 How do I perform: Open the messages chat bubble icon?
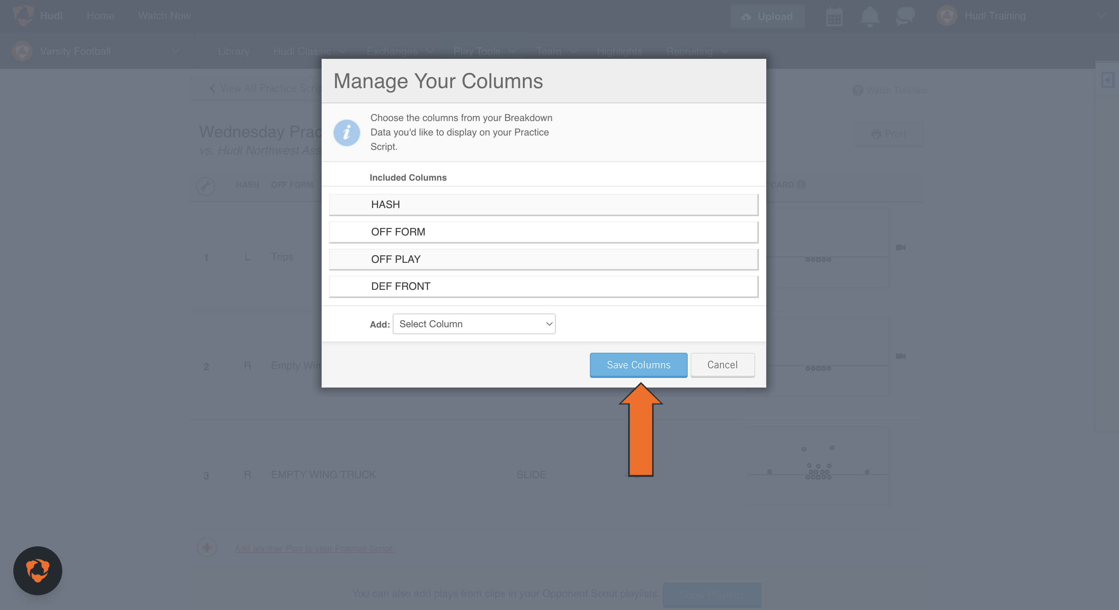(906, 17)
